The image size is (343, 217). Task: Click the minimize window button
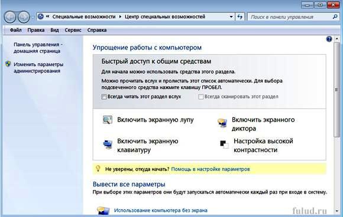coord(307,5)
